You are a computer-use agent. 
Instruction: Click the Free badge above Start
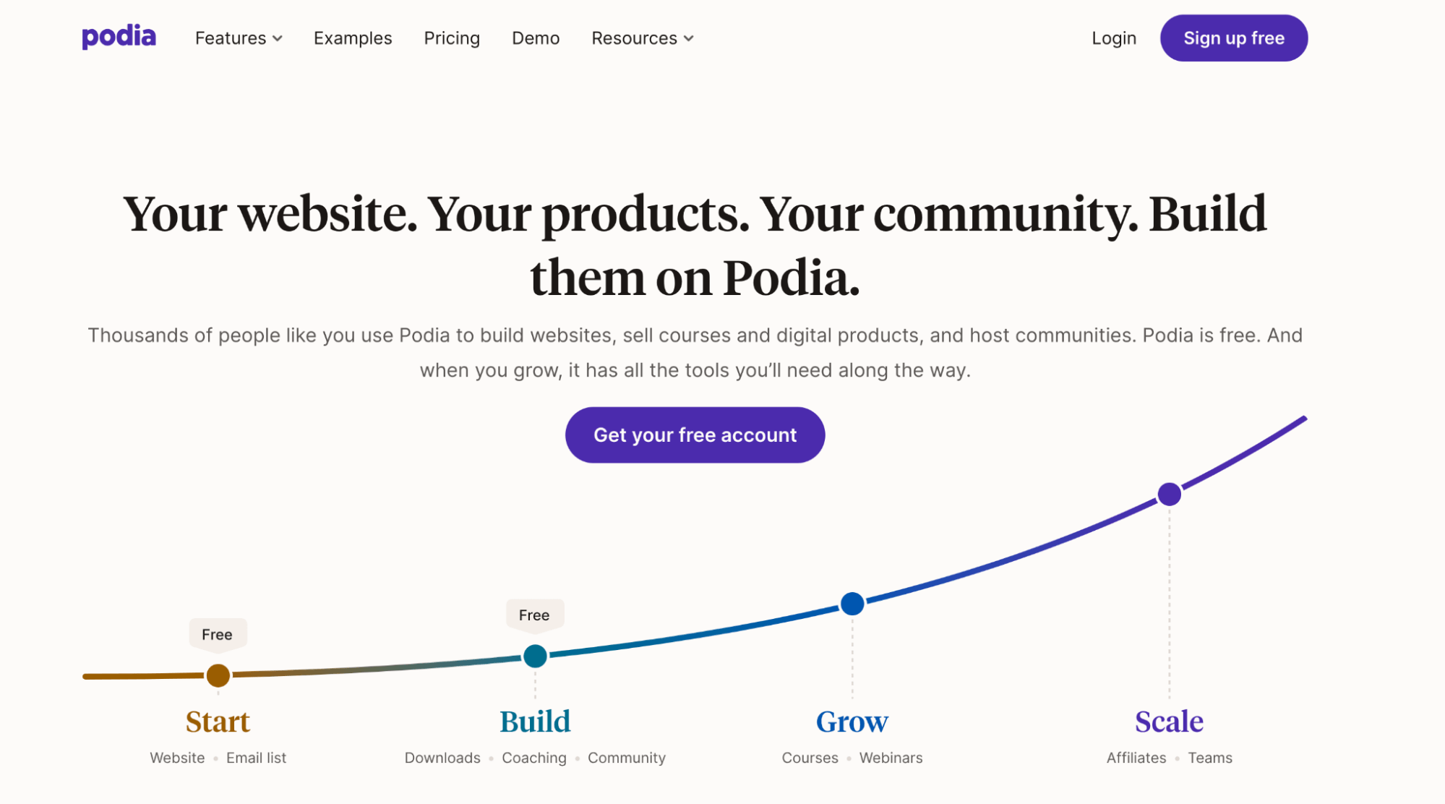click(218, 634)
